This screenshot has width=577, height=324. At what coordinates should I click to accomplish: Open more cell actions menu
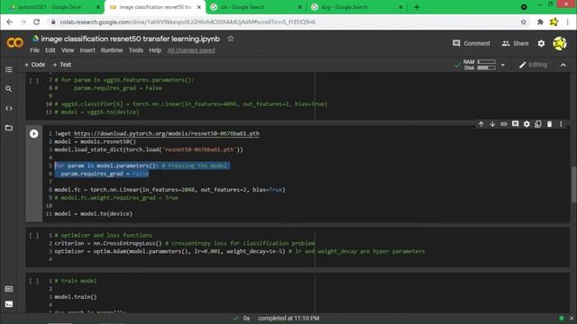(561, 124)
